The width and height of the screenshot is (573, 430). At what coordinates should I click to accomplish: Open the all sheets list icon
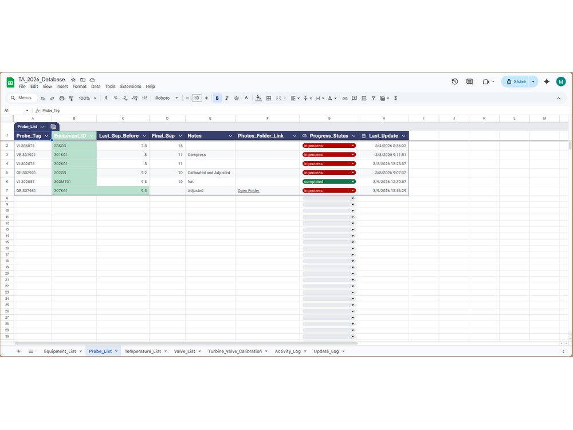click(x=31, y=351)
